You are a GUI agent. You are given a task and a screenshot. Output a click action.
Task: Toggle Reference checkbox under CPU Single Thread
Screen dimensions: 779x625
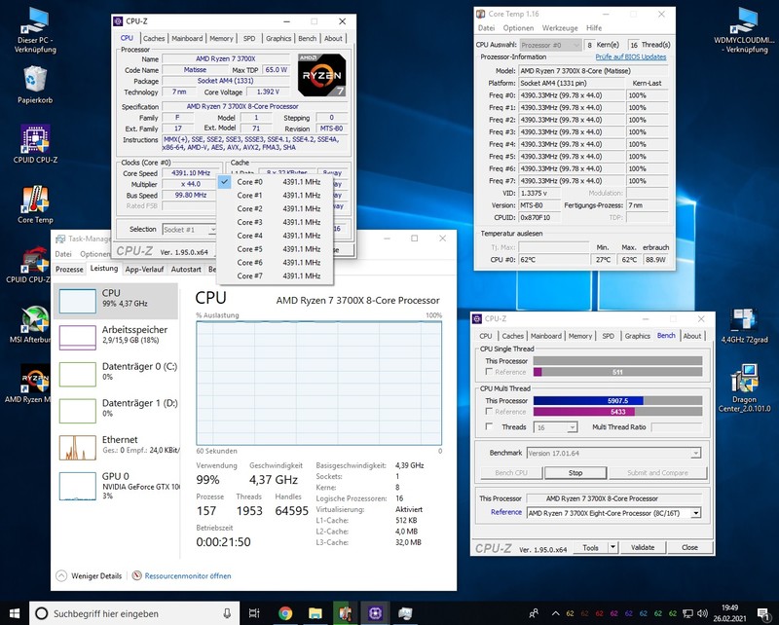[x=490, y=372]
